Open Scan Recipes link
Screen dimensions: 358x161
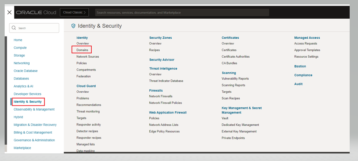pos(231,99)
